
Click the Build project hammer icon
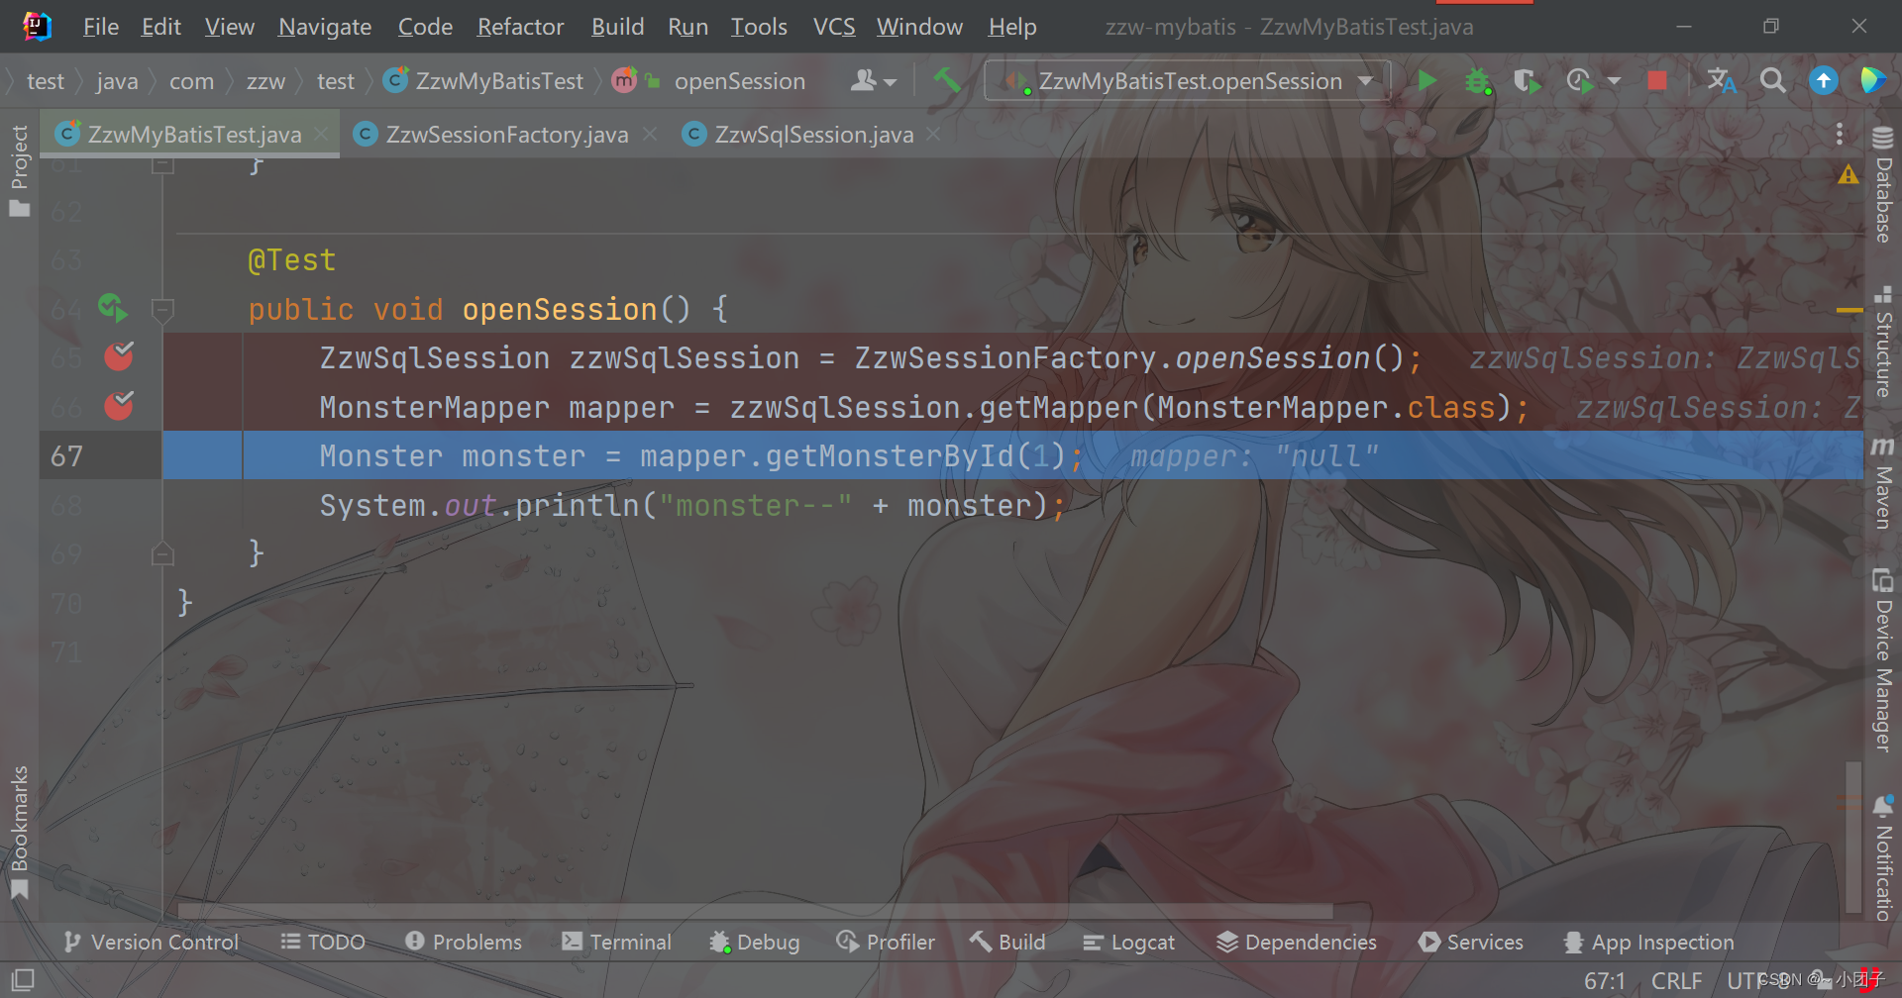click(947, 80)
